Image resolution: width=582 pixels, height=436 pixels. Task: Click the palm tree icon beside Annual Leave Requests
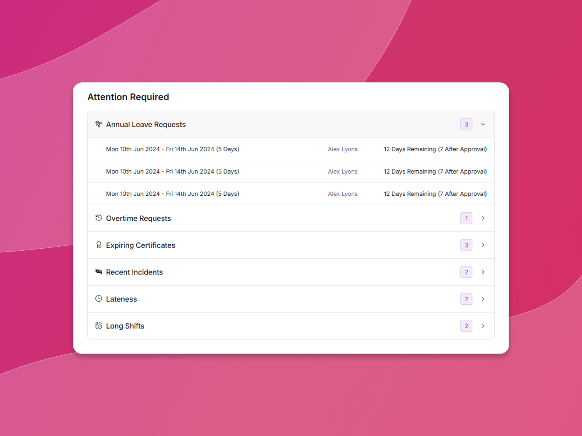99,124
